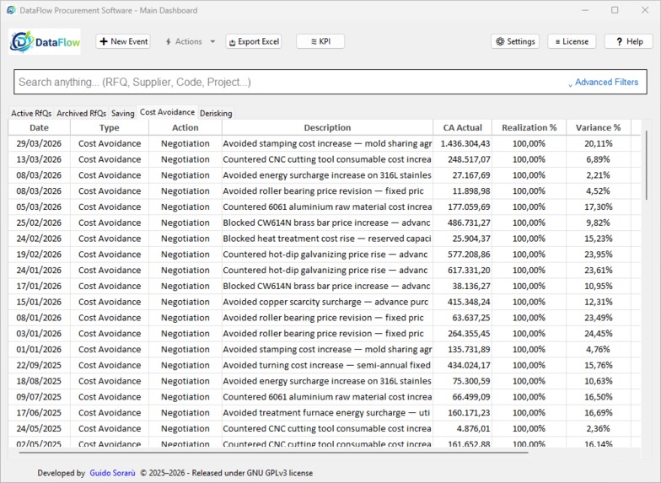The height and width of the screenshot is (483, 661).
Task: Click the DataFlow logo image
Action: point(45,41)
